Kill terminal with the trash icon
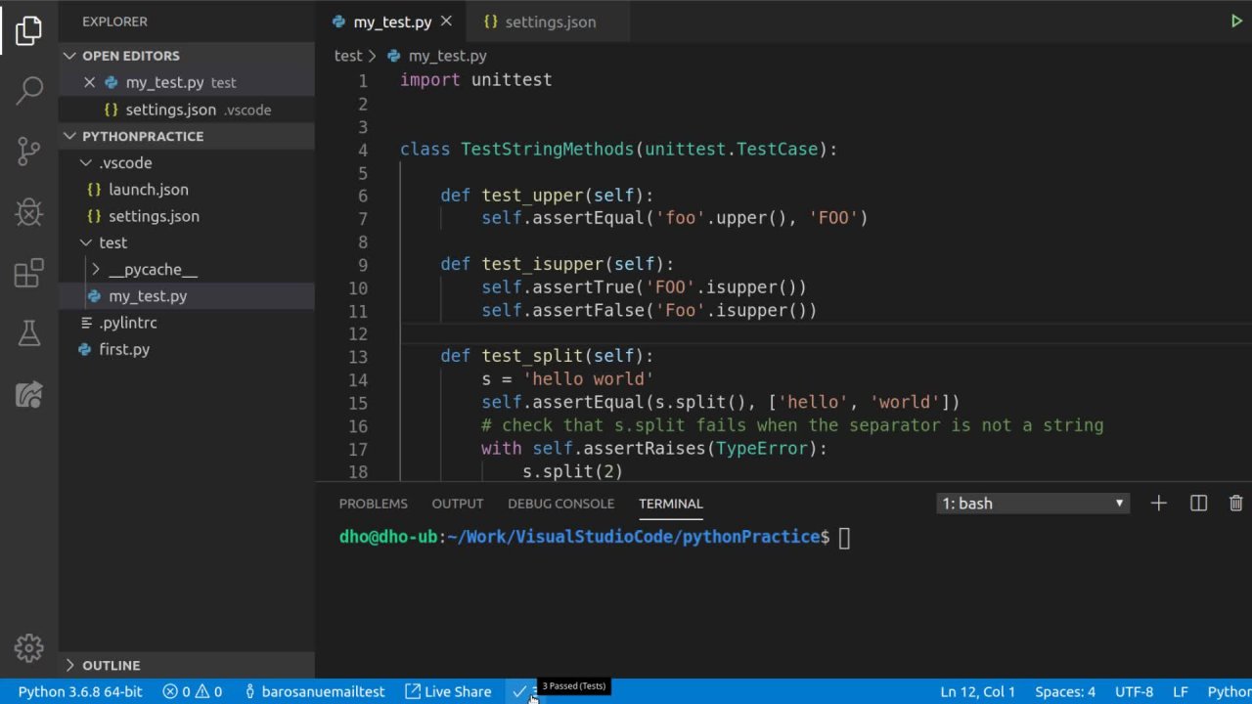The image size is (1252, 704). click(x=1236, y=504)
